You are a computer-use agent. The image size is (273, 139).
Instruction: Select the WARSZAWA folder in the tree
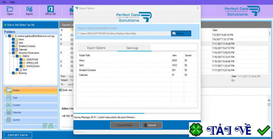[x=33, y=66]
